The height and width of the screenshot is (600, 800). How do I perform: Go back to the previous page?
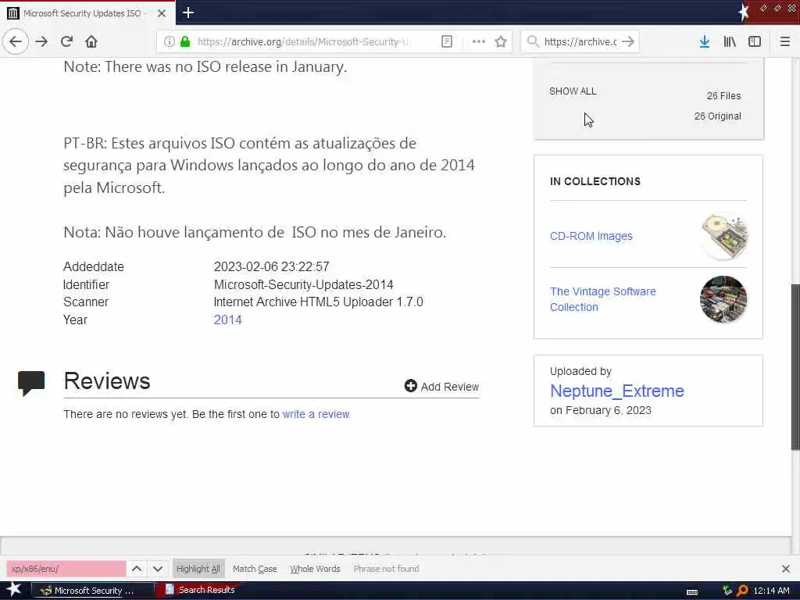pyautogui.click(x=16, y=41)
